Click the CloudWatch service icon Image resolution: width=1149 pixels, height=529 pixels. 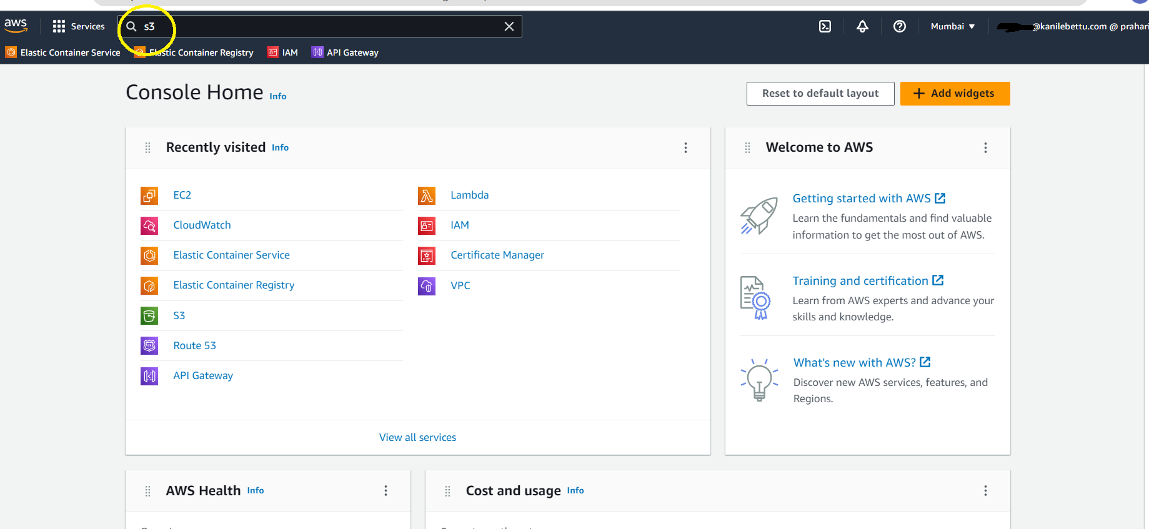point(149,225)
